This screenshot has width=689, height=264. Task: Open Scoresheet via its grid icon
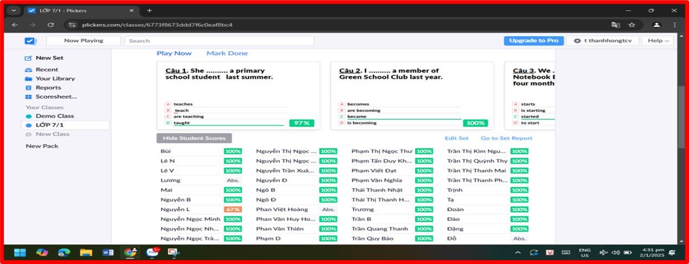click(x=29, y=97)
